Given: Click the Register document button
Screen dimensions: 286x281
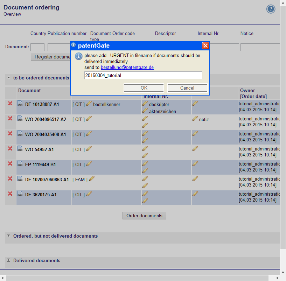Looking at the screenshot, I should 51,57.
